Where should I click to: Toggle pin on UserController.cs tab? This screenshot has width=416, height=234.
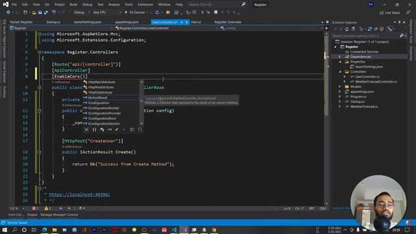coord(182,22)
